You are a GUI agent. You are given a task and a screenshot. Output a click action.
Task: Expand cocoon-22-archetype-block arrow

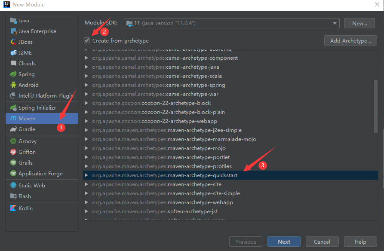[x=86, y=103]
